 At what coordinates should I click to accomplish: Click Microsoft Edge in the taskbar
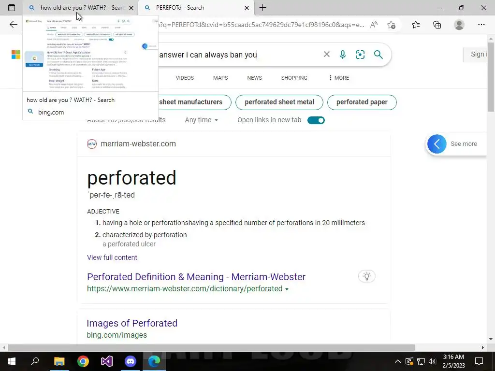(x=154, y=361)
